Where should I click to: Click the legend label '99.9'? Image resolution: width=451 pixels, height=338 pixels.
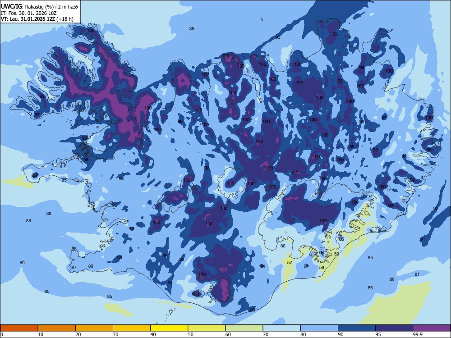418,334
